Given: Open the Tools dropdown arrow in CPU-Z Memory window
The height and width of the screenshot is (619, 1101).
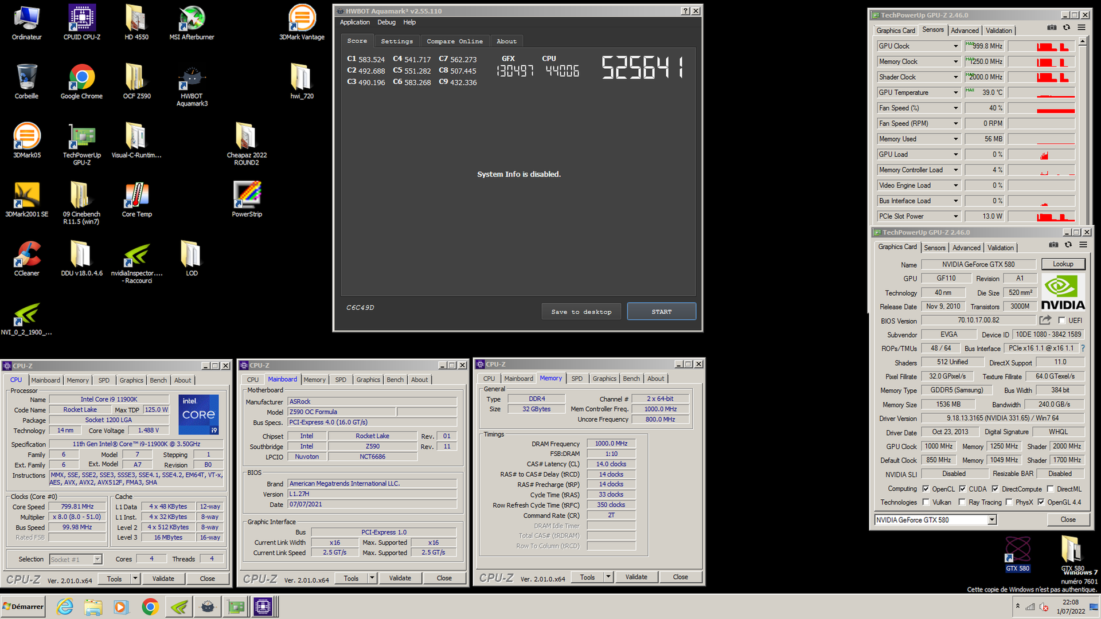Looking at the screenshot, I should 608,577.
